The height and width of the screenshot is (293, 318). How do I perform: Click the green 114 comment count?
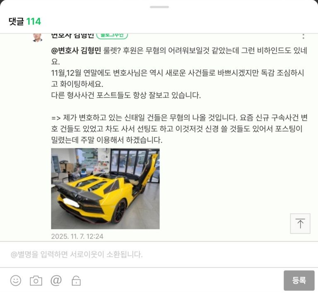pyautogui.click(x=34, y=21)
